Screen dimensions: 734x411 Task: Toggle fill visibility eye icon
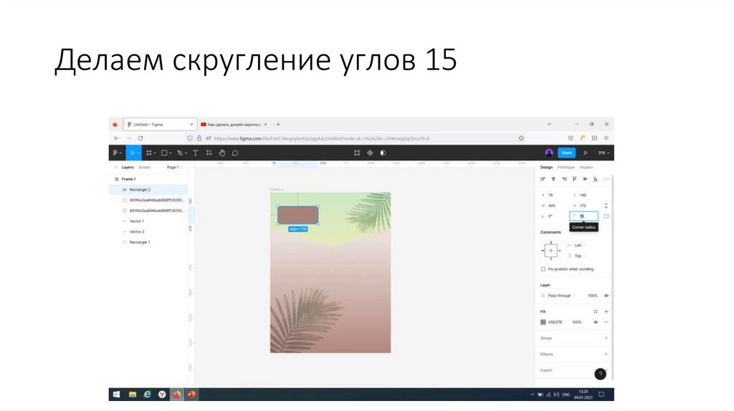point(596,322)
